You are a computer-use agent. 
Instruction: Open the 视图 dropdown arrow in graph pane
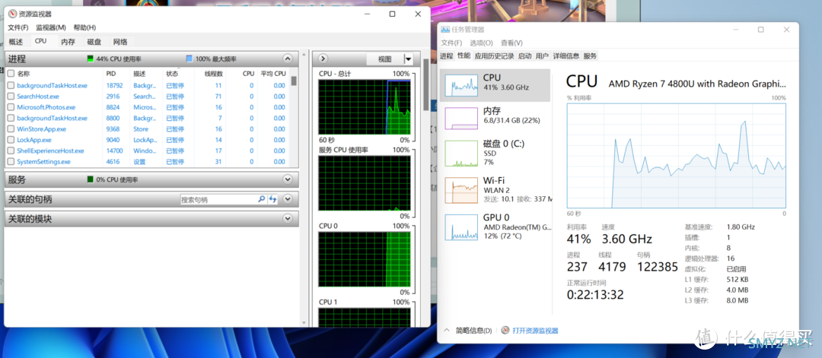pos(408,59)
